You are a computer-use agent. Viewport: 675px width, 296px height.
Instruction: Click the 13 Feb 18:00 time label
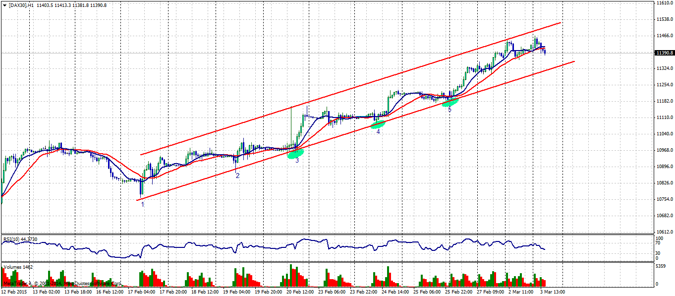[78, 293]
